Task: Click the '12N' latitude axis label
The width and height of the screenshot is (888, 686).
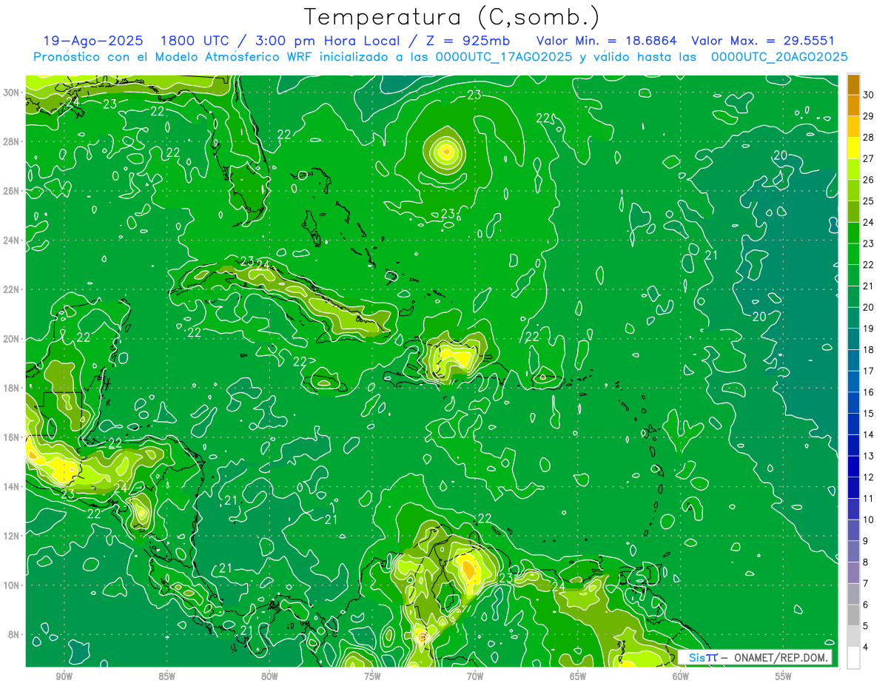Action: point(12,536)
